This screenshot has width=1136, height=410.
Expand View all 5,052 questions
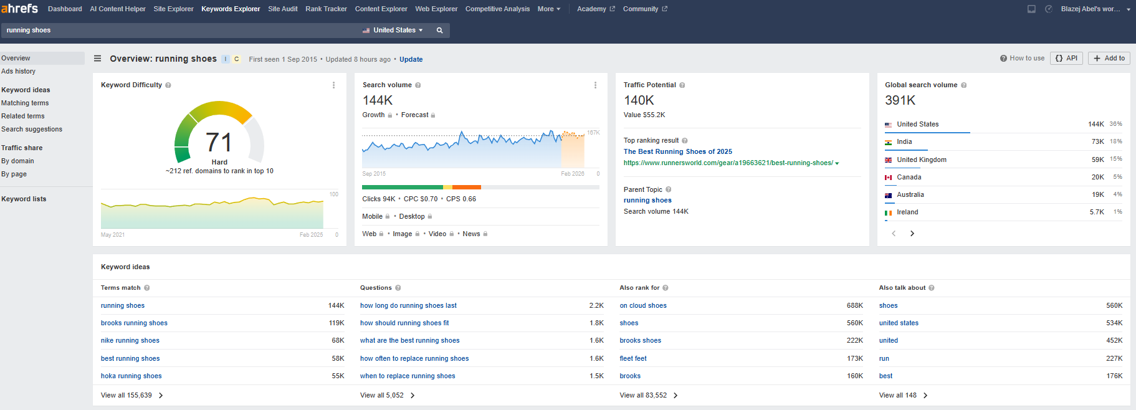click(388, 396)
